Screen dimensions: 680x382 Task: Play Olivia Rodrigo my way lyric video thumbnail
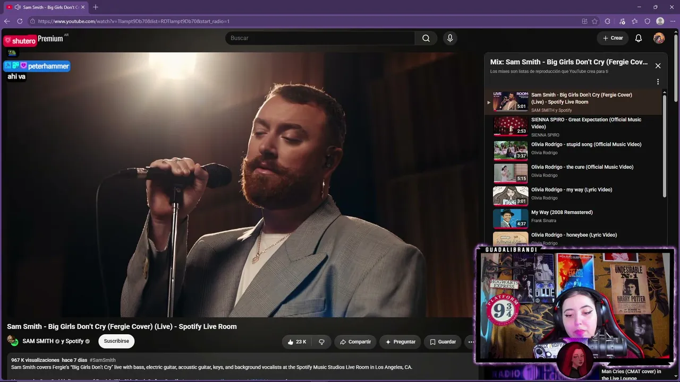[x=511, y=196]
